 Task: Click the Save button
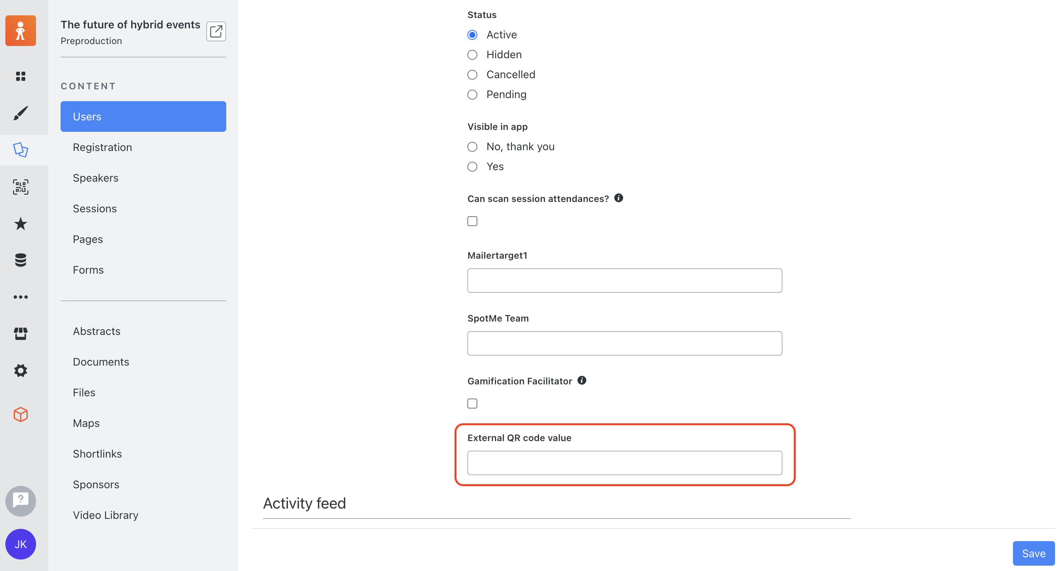1034,553
